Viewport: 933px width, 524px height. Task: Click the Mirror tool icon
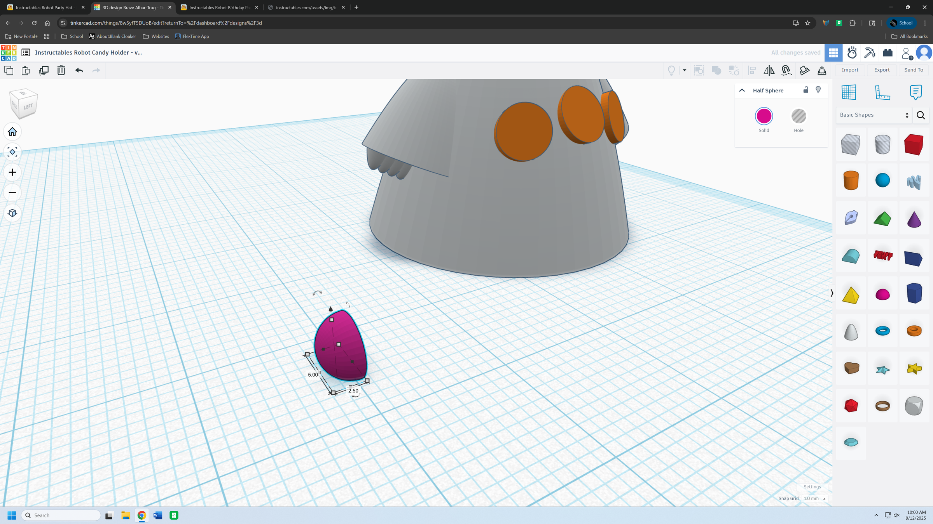pyautogui.click(x=769, y=70)
